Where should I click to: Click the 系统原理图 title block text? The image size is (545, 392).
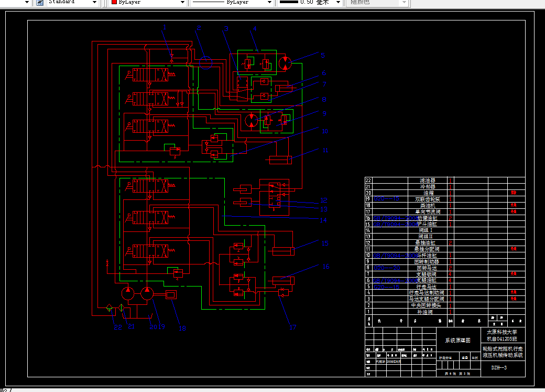[x=457, y=341]
